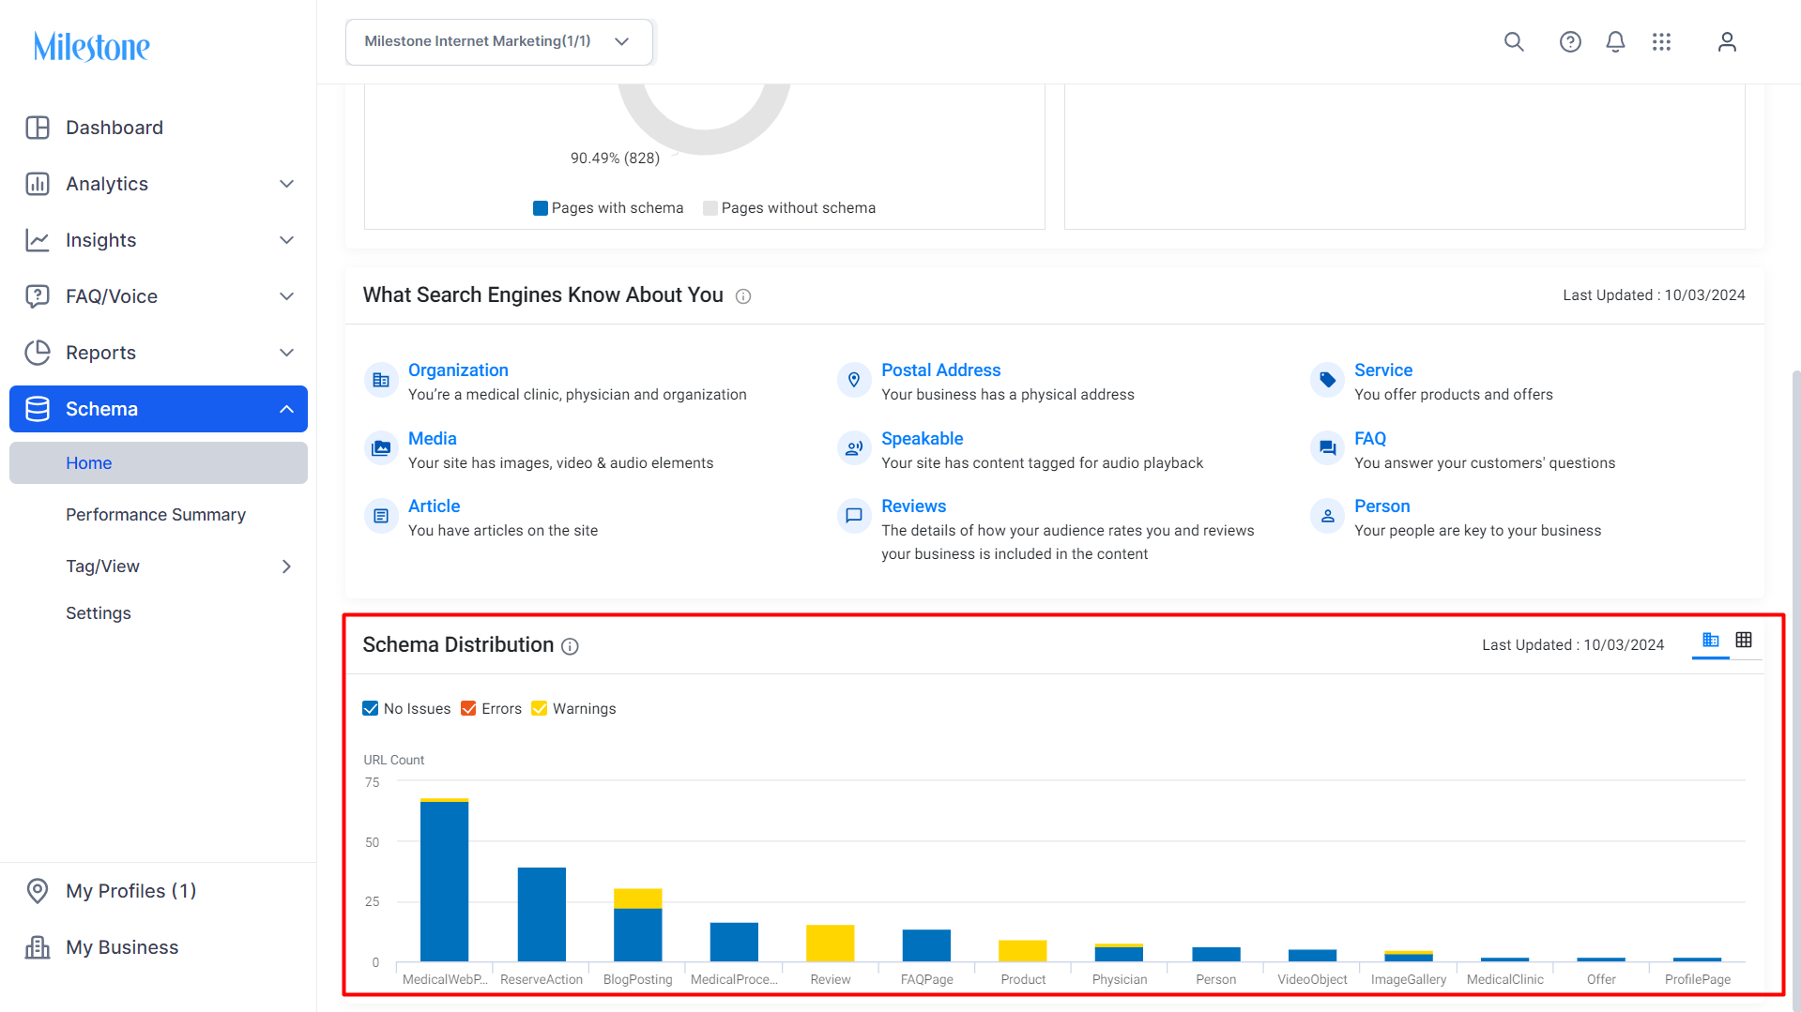This screenshot has width=1801, height=1012.
Task: Select chart view icon in Schema Distribution
Action: point(1711,640)
